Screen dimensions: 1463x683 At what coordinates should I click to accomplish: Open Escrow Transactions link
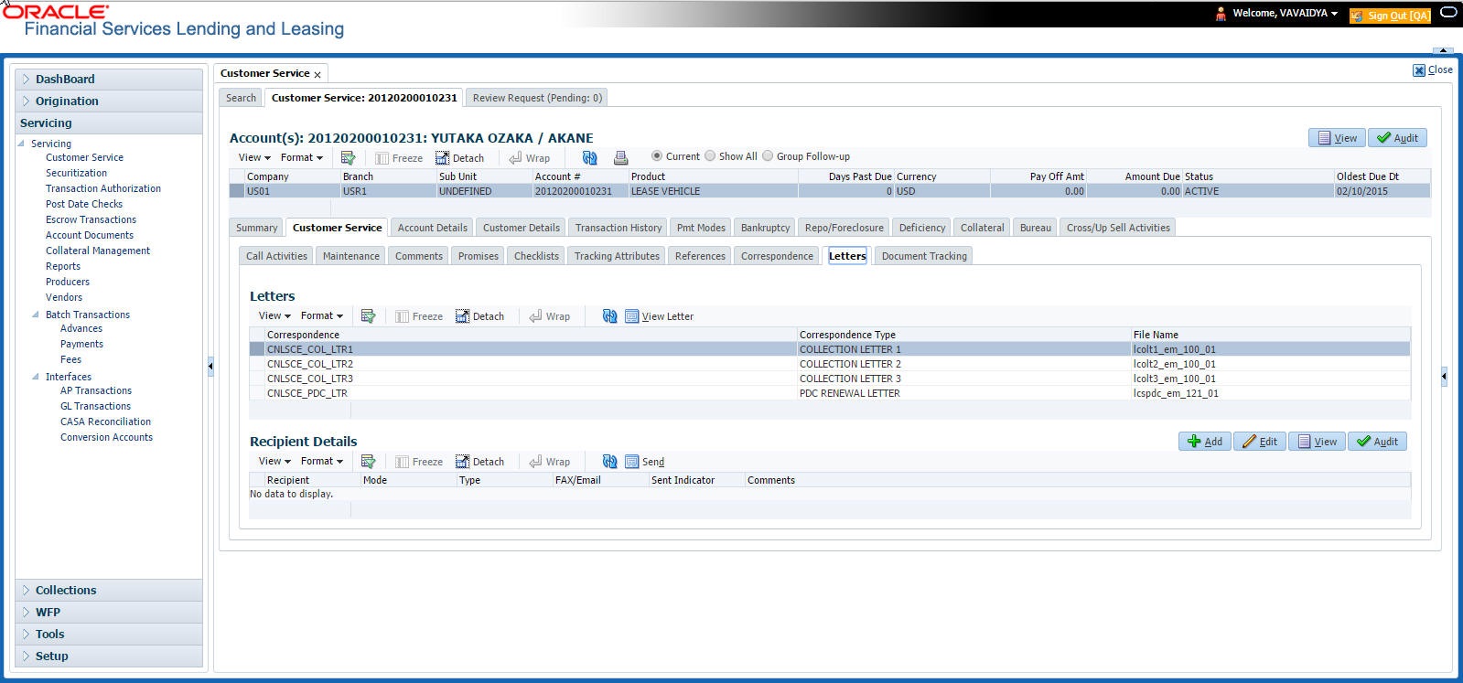[x=91, y=219]
